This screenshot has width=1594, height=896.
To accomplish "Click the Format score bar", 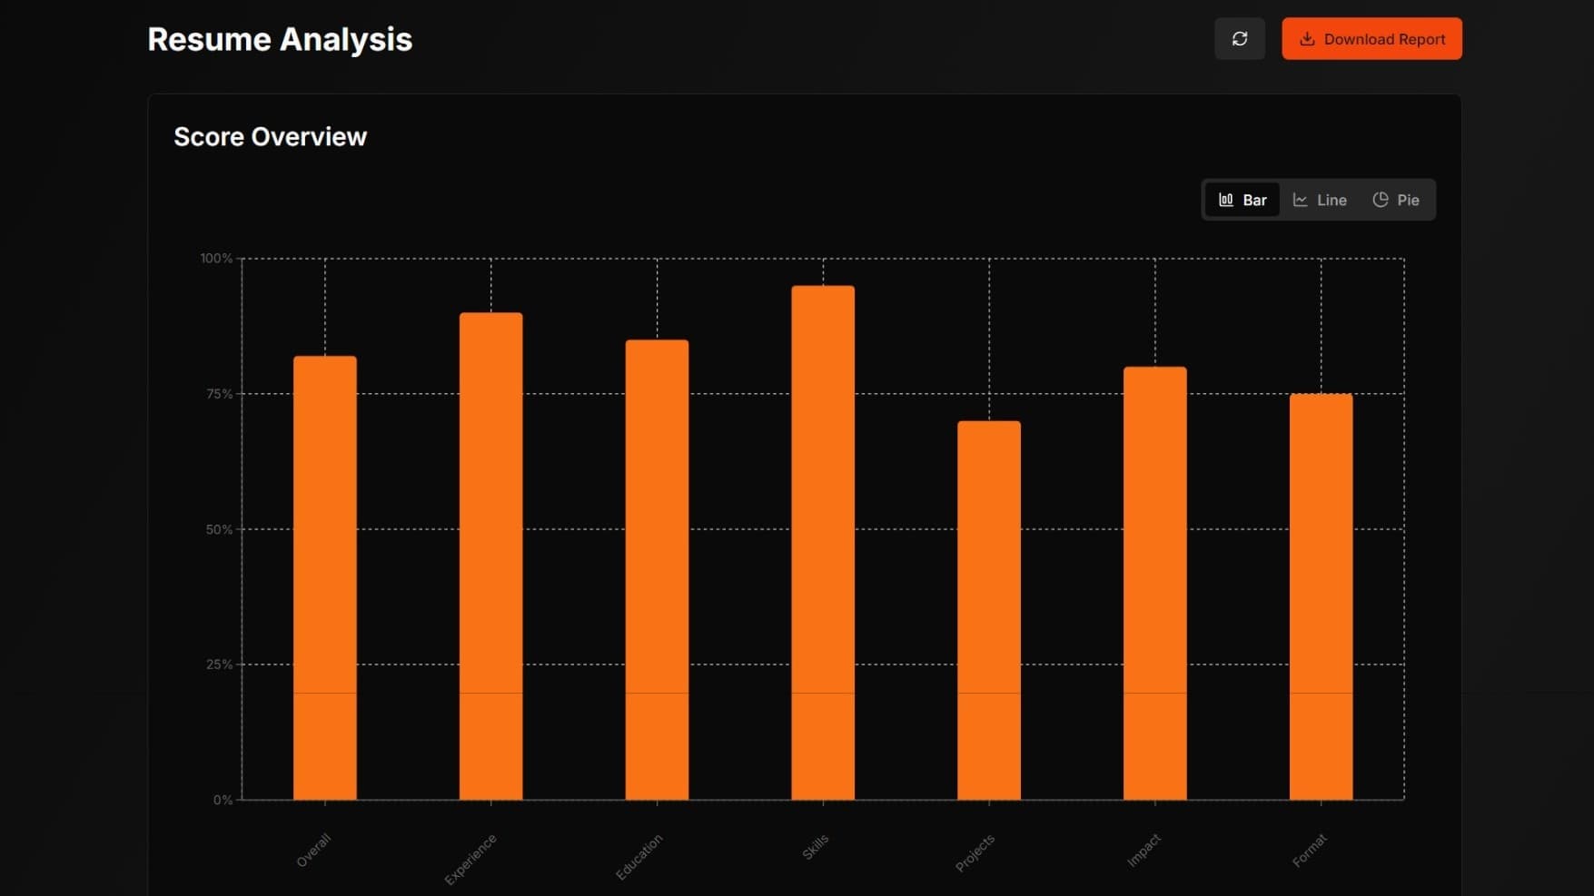I will pyautogui.click(x=1321, y=596).
